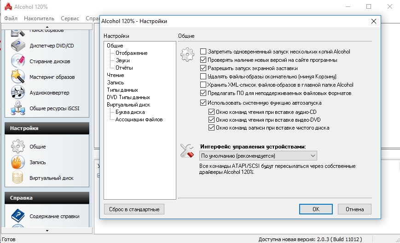
Task: Click Диспетчер DVD/CD sidebar label
Action: coord(52,46)
